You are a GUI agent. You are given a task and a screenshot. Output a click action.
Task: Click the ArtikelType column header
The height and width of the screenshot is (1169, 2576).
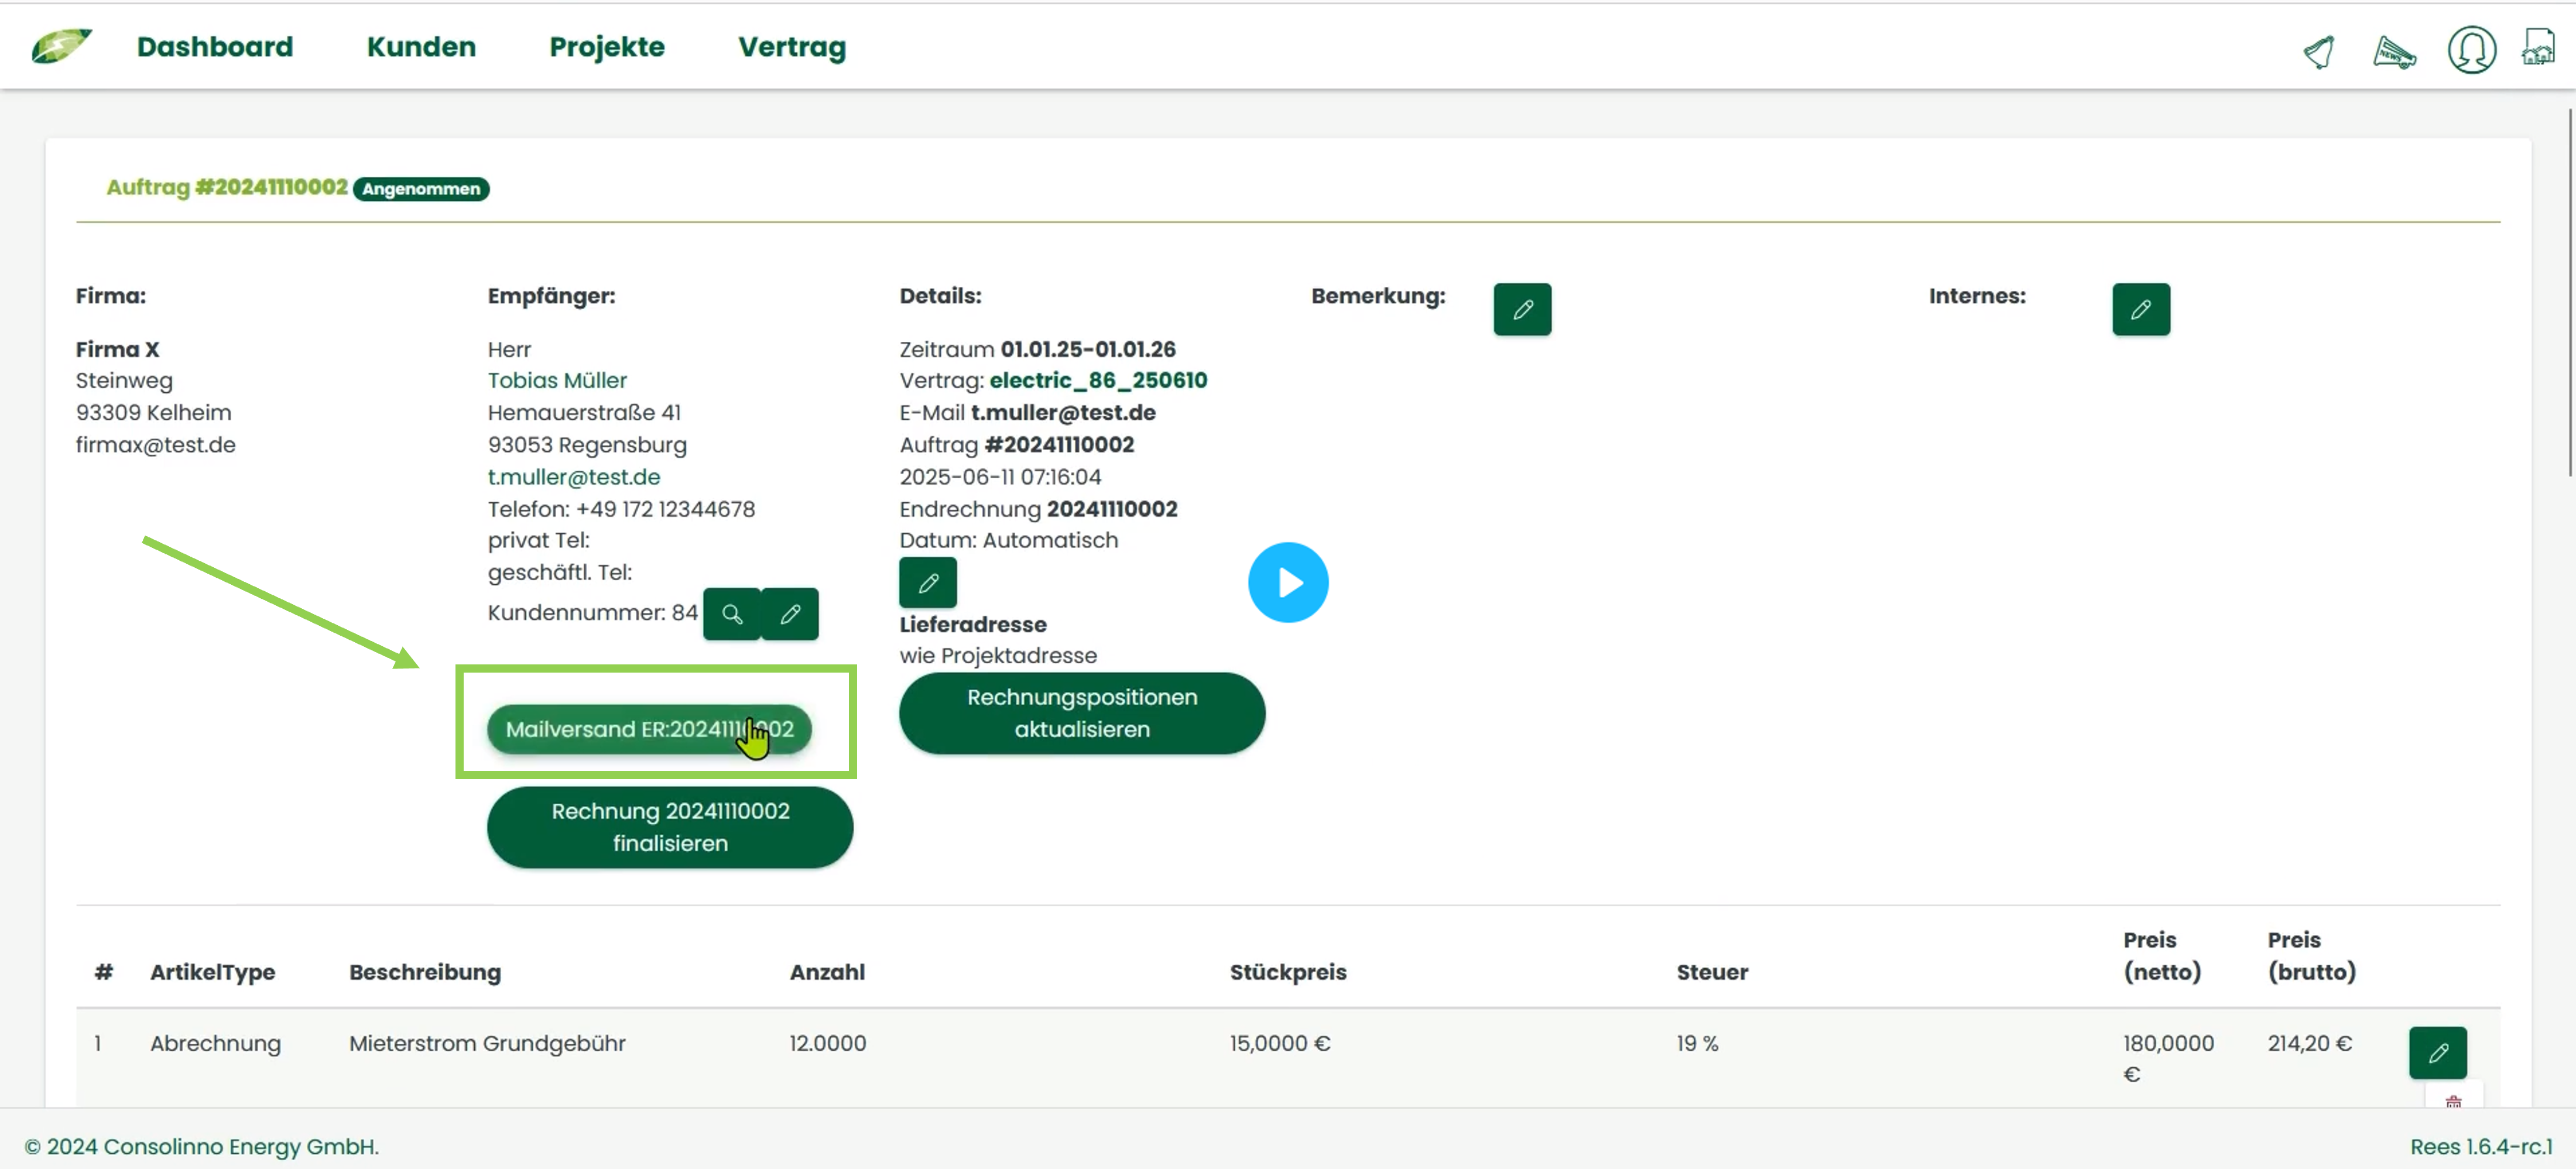[212, 972]
